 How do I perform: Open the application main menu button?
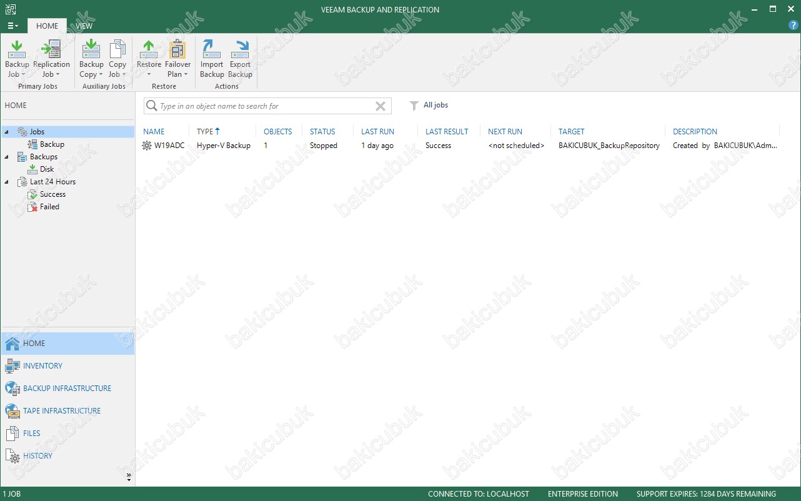pos(12,26)
